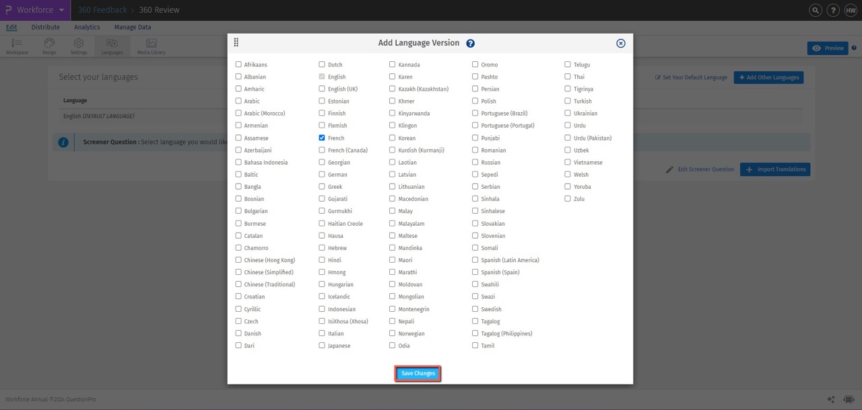862x410 pixels.
Task: Select the Workspace sidebar icon
Action: point(16,45)
